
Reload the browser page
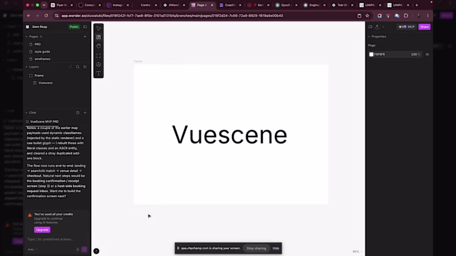pyautogui.click(x=46, y=16)
